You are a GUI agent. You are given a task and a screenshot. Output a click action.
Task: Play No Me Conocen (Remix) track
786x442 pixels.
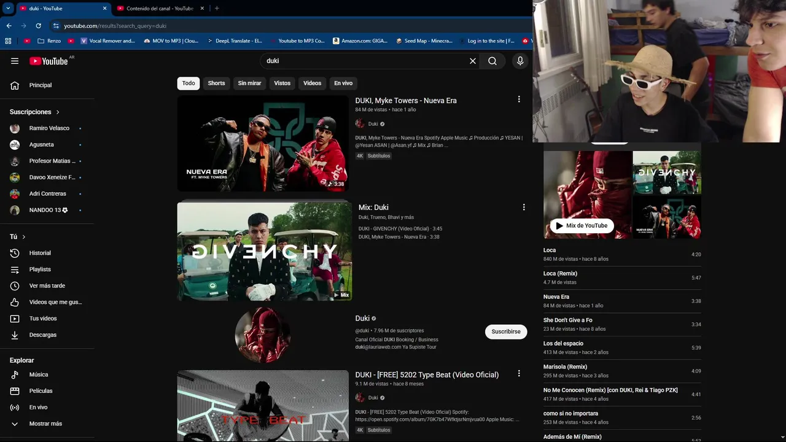pos(622,394)
